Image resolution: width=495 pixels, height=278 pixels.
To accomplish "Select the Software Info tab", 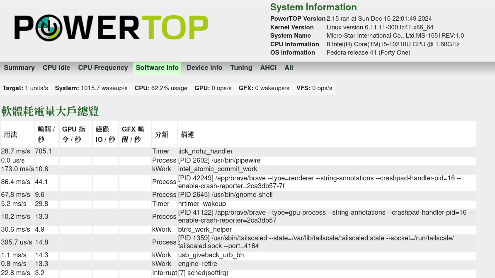I will click(x=157, y=68).
